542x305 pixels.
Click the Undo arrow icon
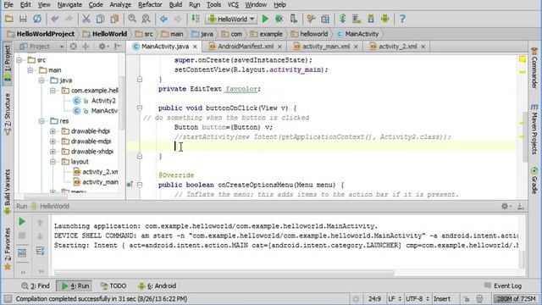pyautogui.click(x=54, y=19)
